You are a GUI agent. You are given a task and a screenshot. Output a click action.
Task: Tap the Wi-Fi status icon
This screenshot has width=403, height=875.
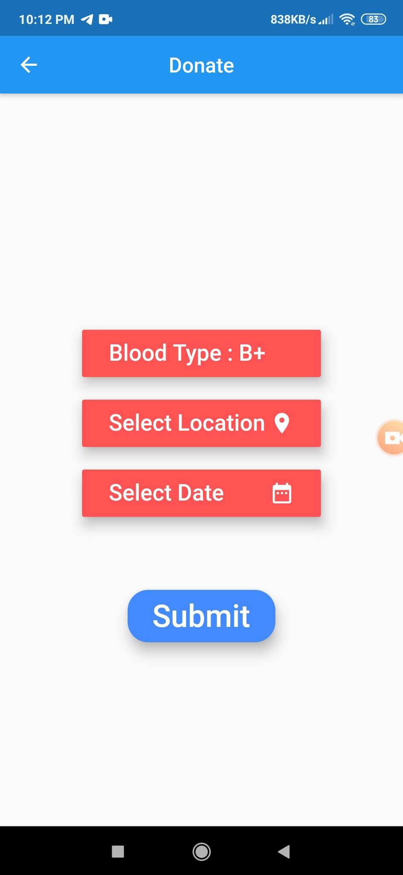[x=347, y=19]
